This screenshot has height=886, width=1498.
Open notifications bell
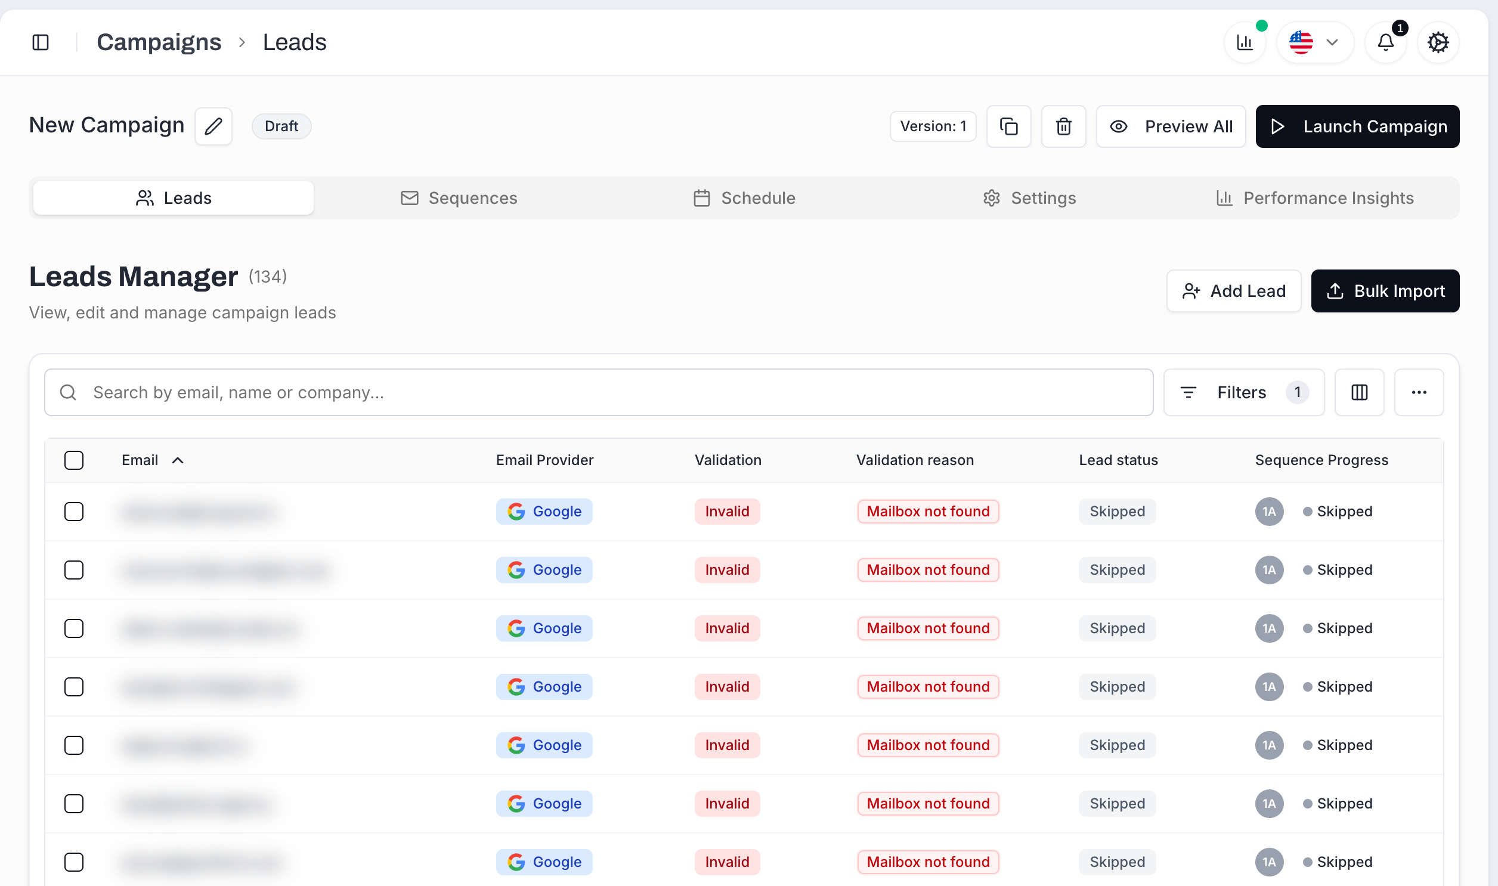click(1386, 42)
